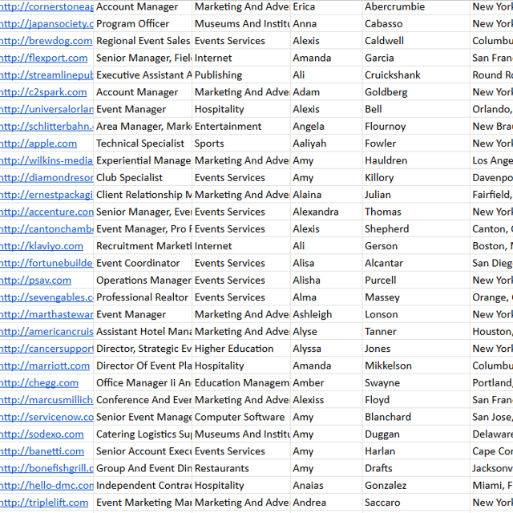Select the Club Specialist cell
513x513 pixels.
143,178
